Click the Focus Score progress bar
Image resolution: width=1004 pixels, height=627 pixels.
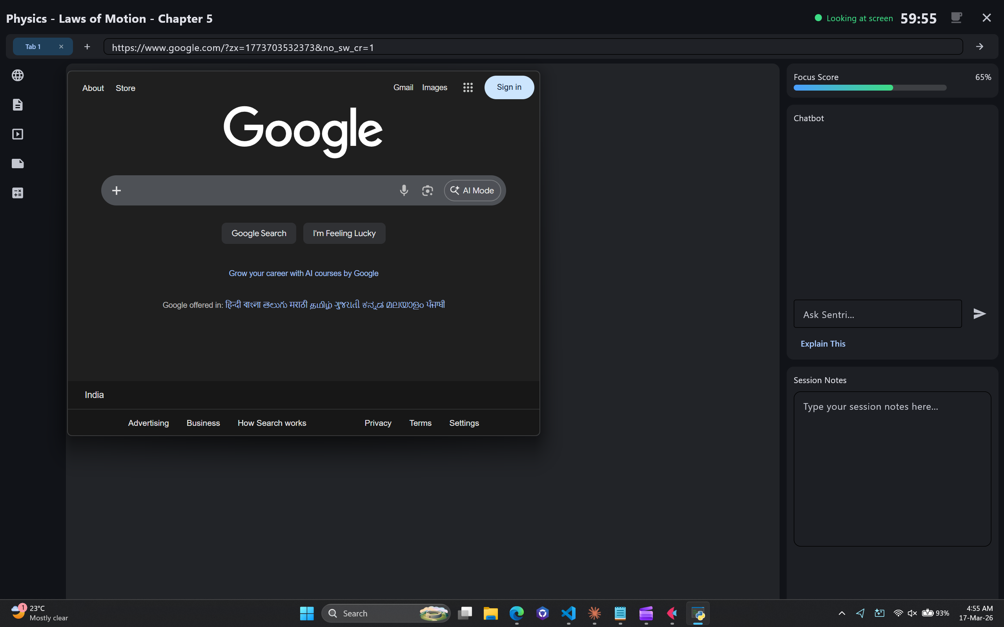coord(869,87)
